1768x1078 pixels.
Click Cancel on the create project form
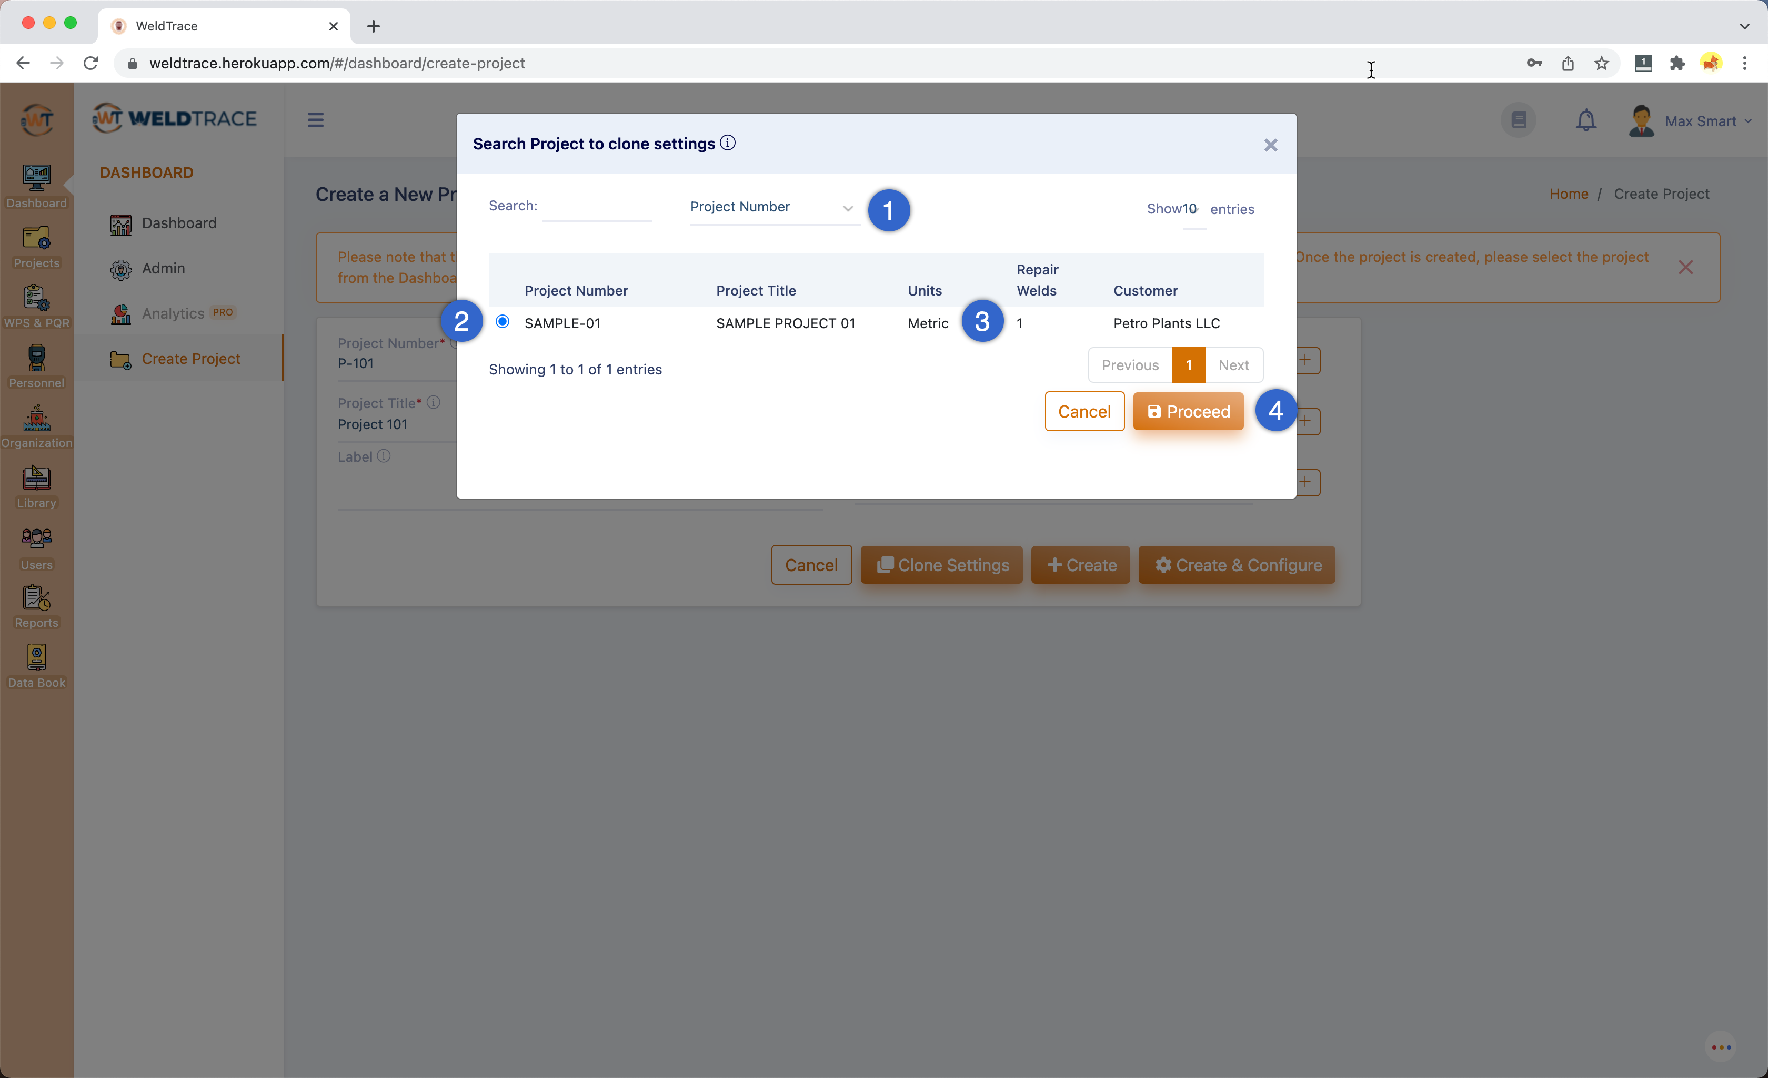pyautogui.click(x=811, y=564)
